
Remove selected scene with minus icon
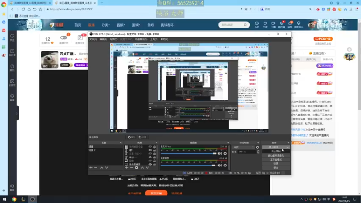[x=96, y=167]
